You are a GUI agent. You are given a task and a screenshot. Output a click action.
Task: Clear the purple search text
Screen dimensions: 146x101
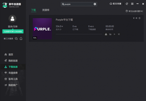(95, 4)
